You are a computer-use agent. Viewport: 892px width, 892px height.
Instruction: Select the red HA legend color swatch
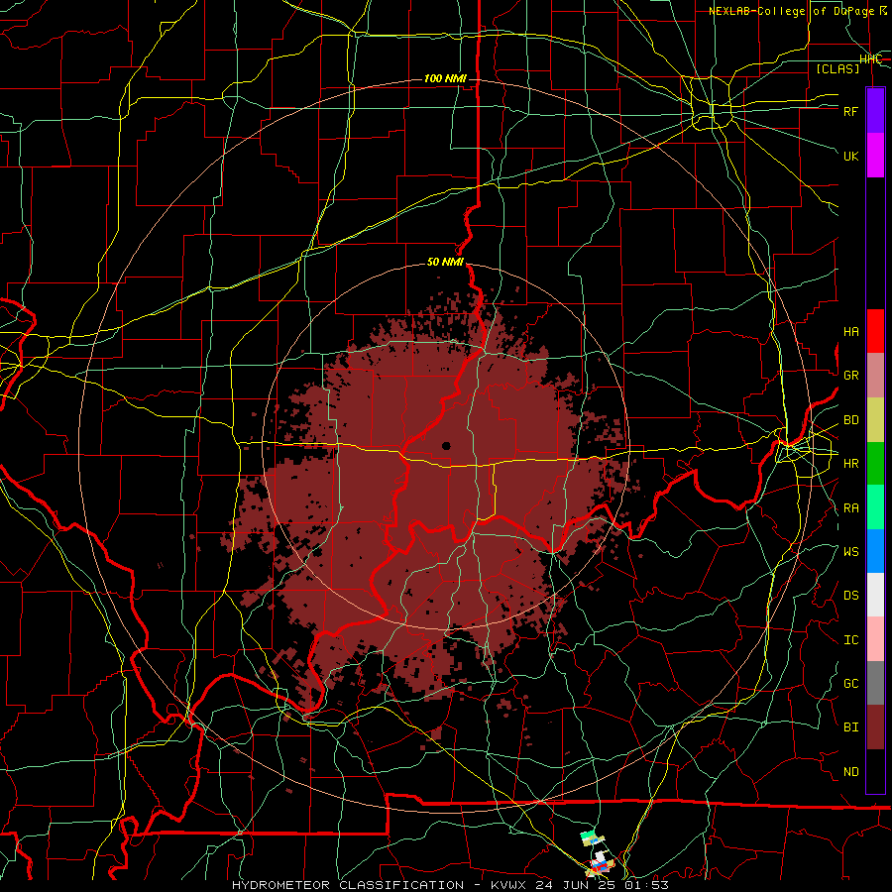875,331
